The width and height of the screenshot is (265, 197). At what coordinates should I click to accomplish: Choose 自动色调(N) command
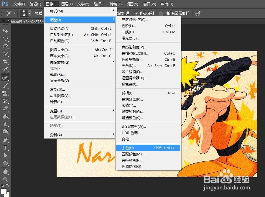point(80,28)
